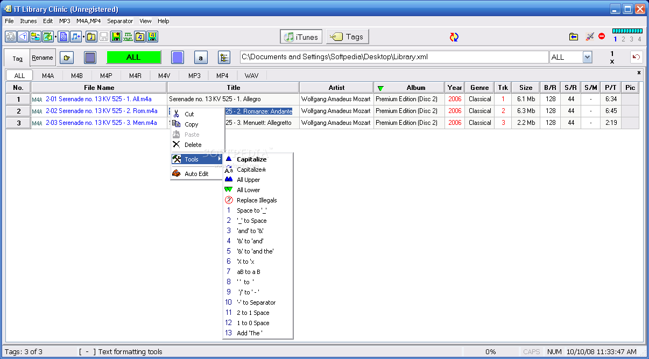Select "'-' to Separator" tool option

tap(258, 302)
